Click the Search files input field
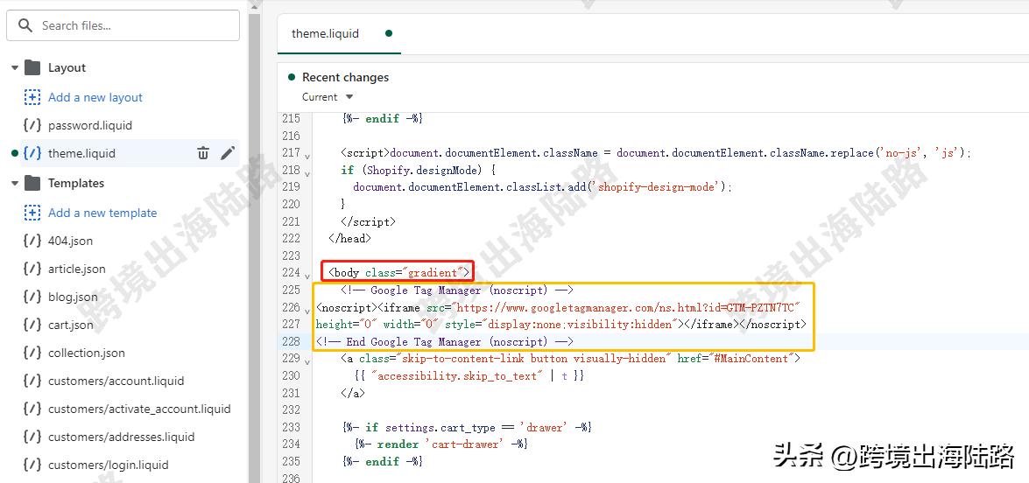 pos(123,25)
